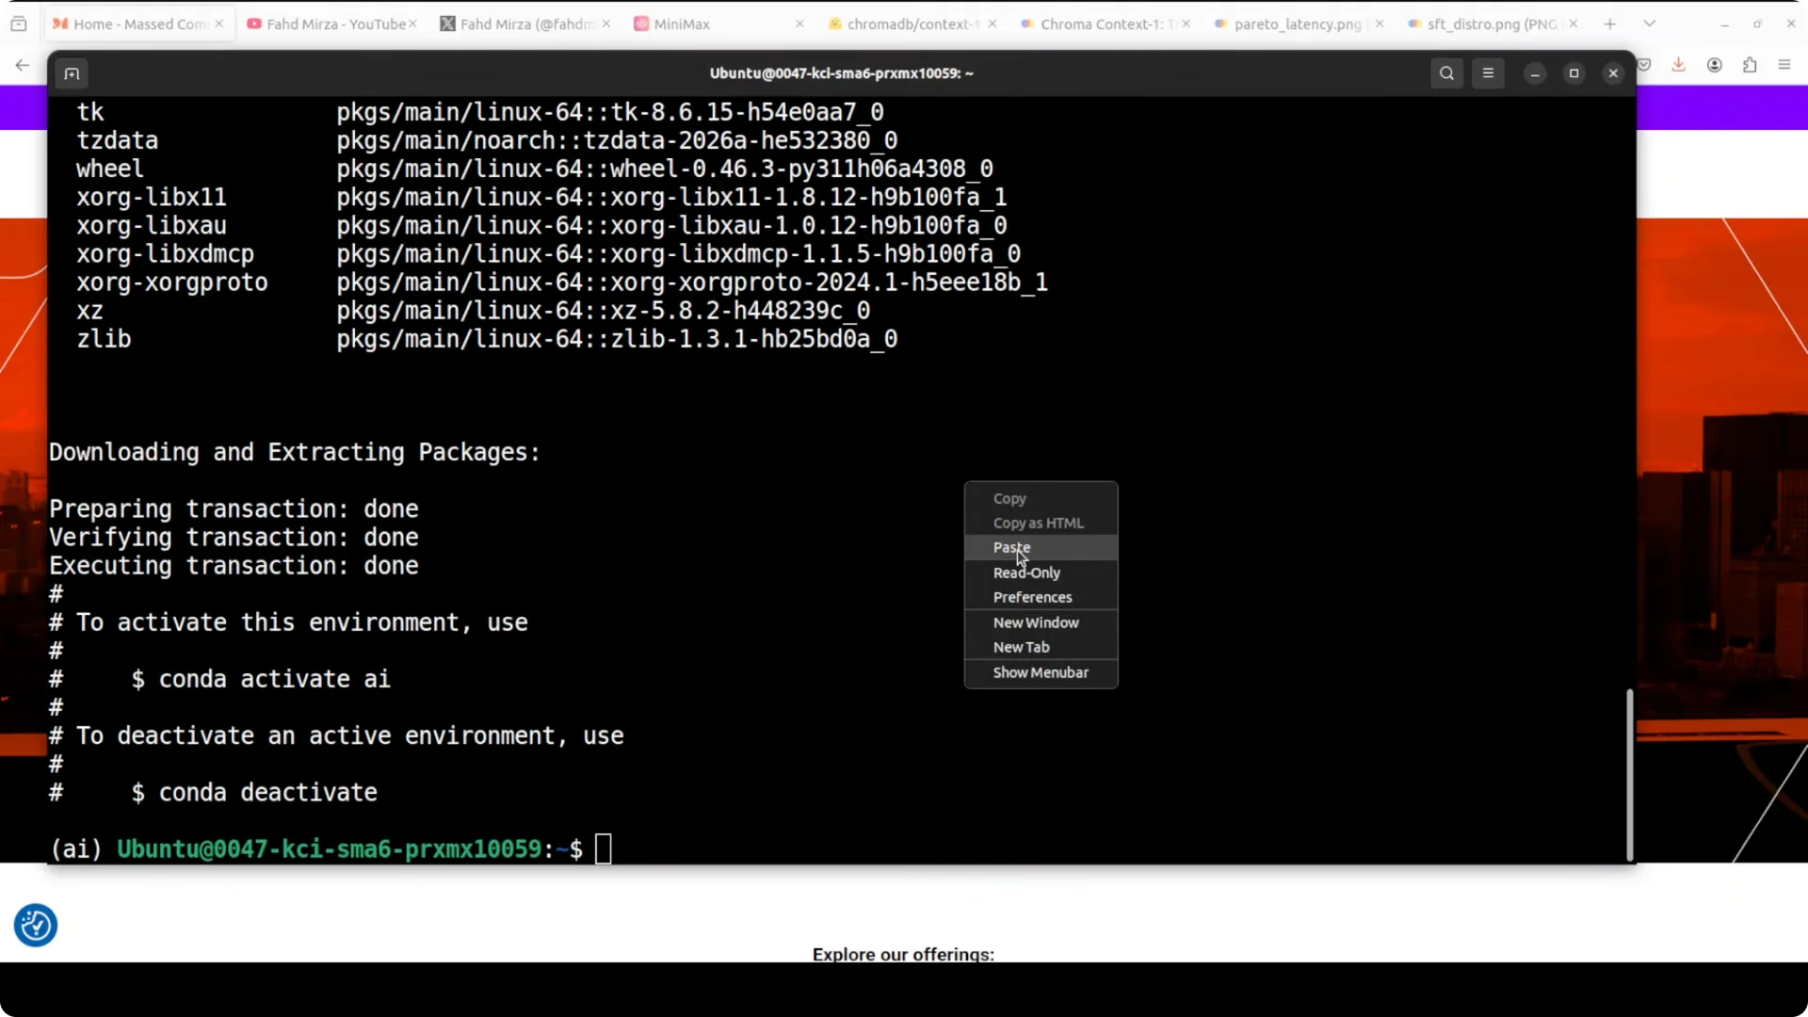The width and height of the screenshot is (1808, 1017).
Task: Maximize the terminal window
Action: [1574, 73]
